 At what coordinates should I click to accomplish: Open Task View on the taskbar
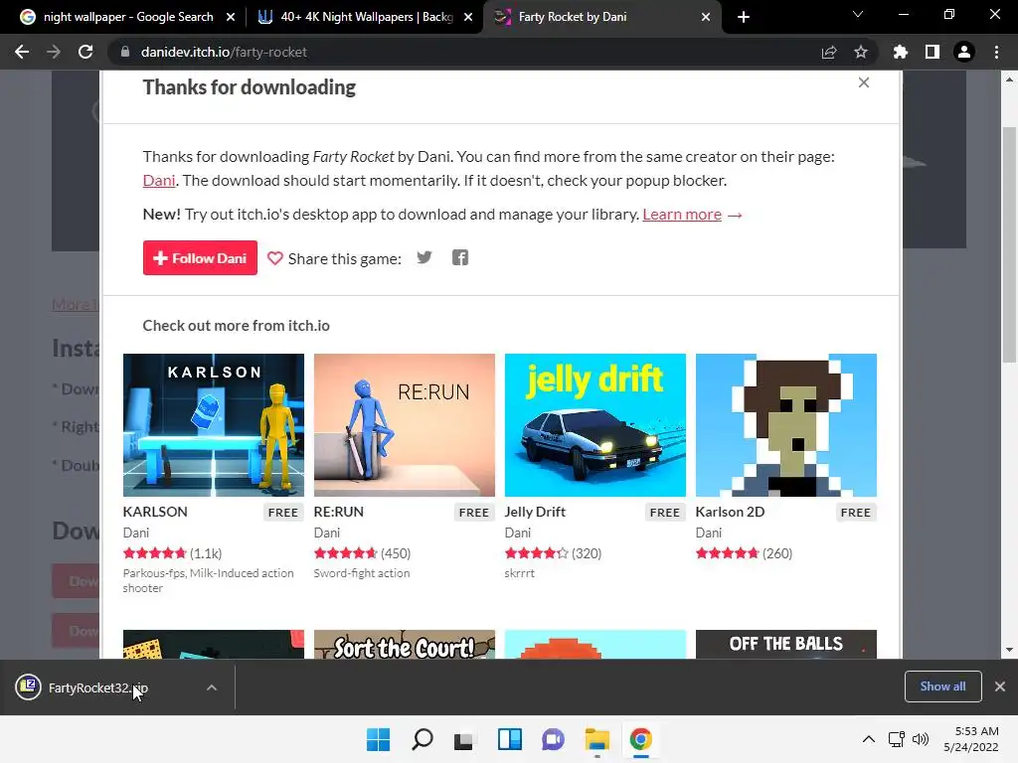point(463,739)
